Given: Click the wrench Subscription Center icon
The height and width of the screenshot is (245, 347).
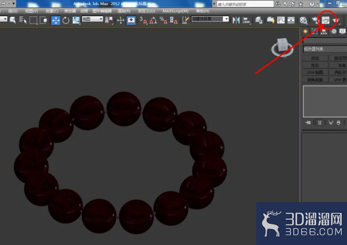Looking at the screenshot, I should pyautogui.click(x=285, y=4).
